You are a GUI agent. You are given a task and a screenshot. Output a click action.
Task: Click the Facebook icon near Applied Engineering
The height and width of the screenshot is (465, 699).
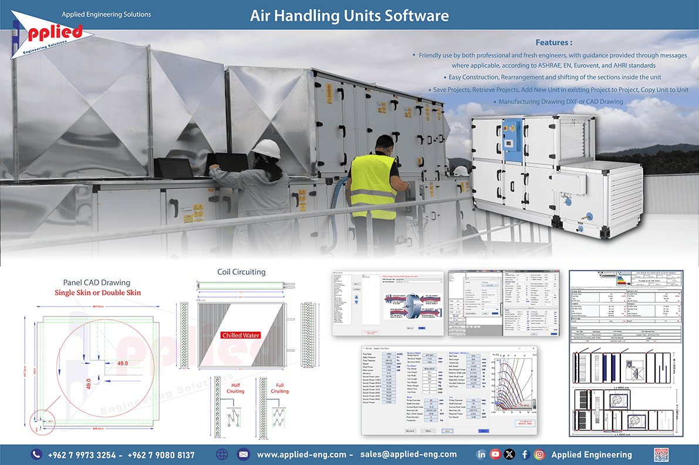[x=525, y=454]
